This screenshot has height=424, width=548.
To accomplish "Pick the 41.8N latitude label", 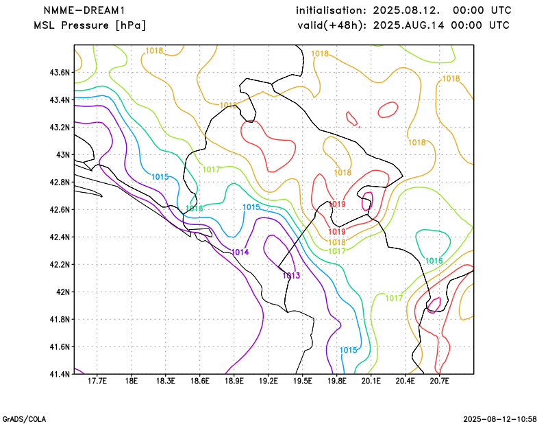I will click(60, 320).
